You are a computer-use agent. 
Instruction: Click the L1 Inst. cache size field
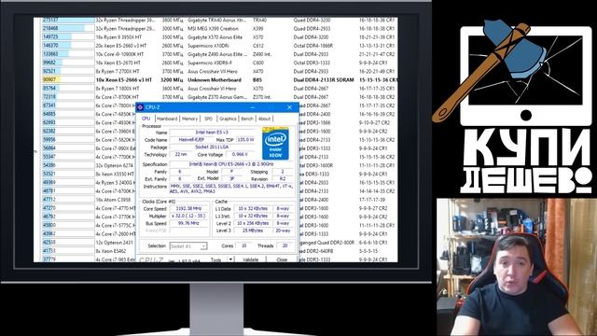(x=253, y=216)
